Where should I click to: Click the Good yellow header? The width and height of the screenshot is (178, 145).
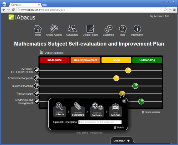[x=116, y=60]
